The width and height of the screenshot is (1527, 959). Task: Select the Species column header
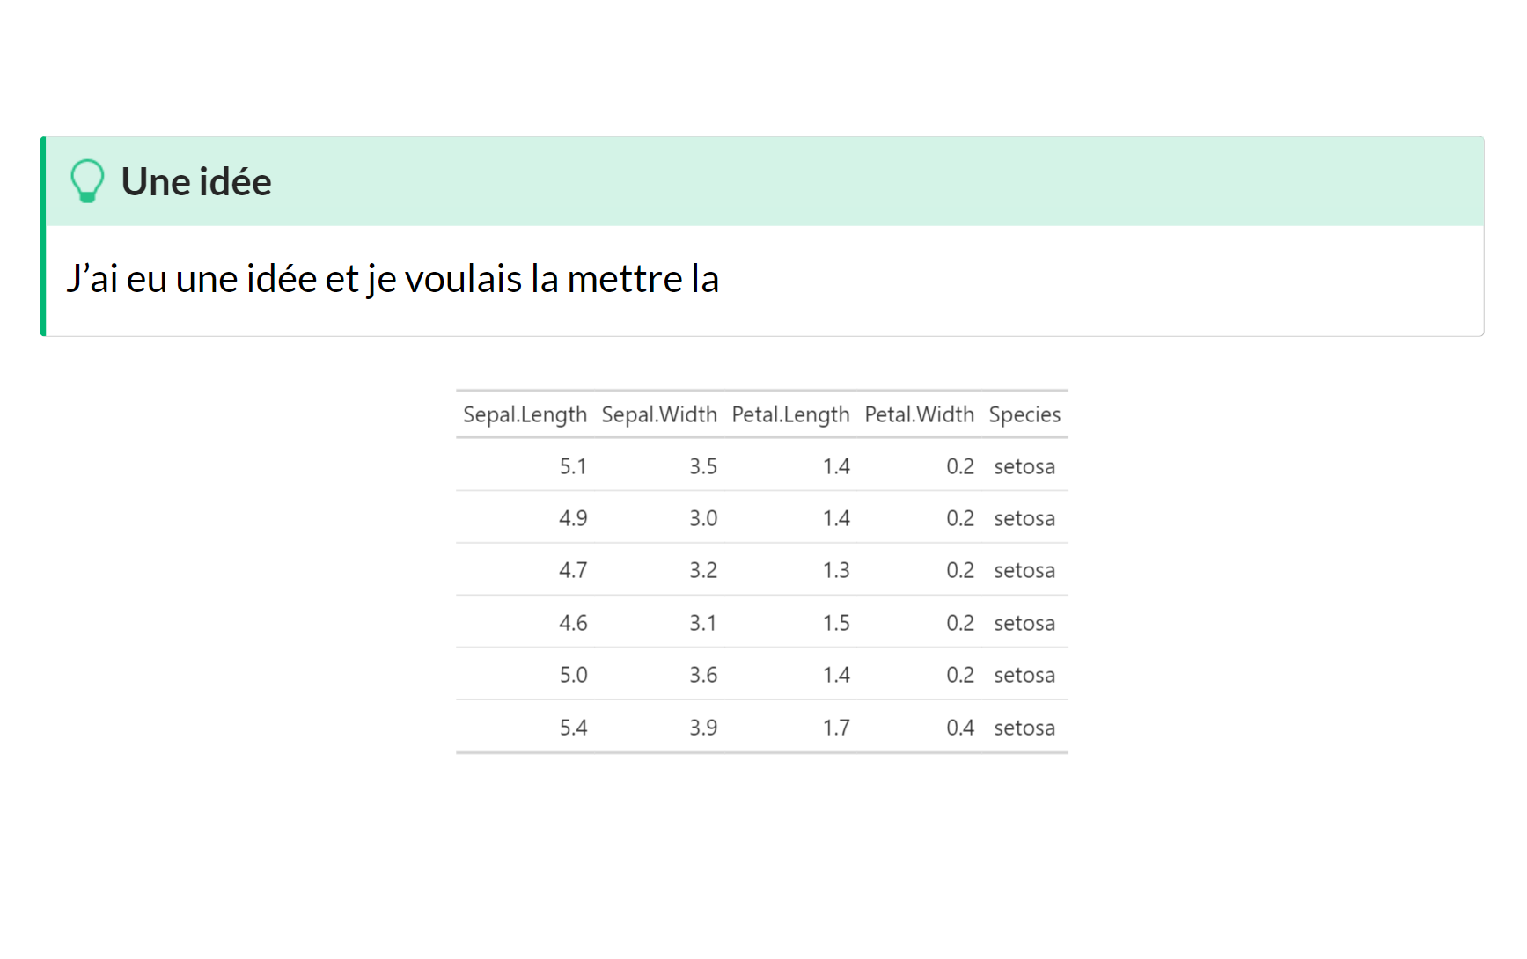pyautogui.click(x=1024, y=414)
